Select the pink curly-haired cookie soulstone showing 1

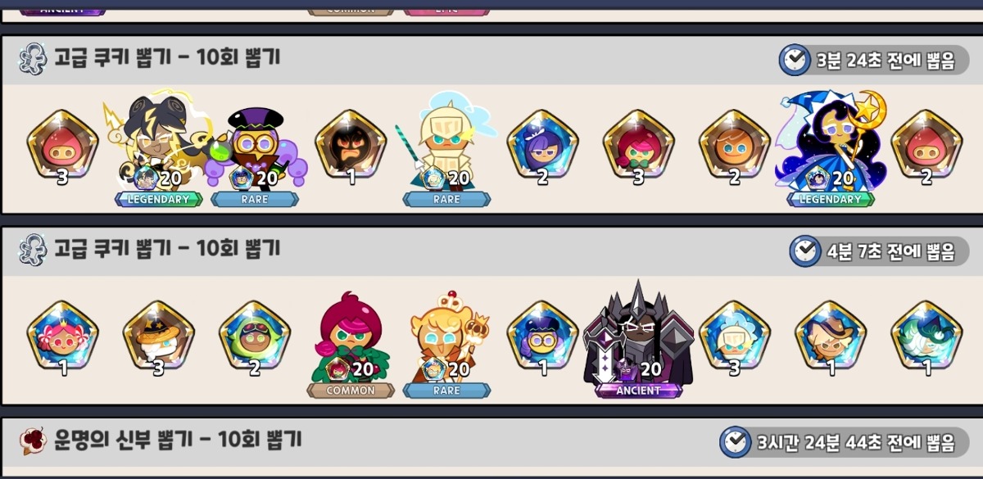click(62, 337)
